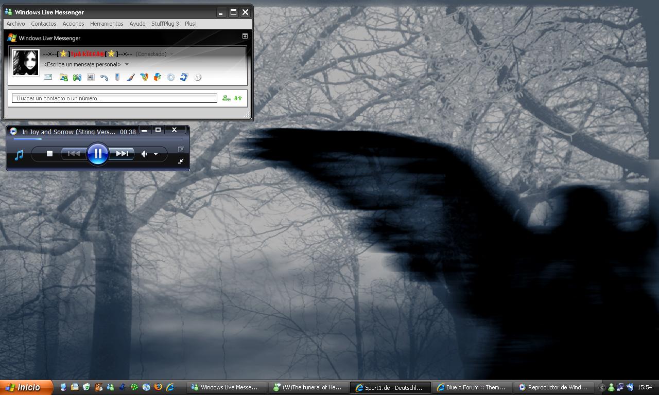The width and height of the screenshot is (659, 395).
Task: Expand the Conectado status dropdown
Action: [171, 54]
